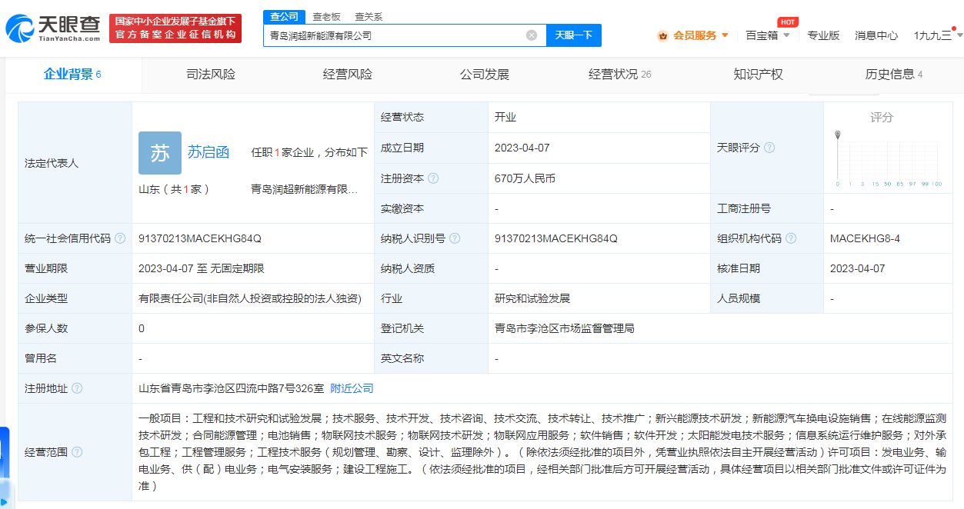Viewport: 964px width, 509px height.
Task: Click the TianYanCha logo
Action: (52, 28)
